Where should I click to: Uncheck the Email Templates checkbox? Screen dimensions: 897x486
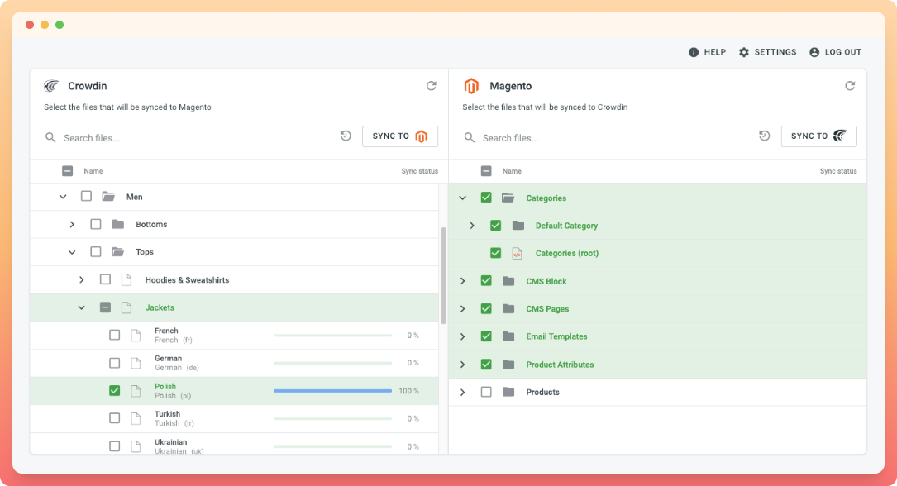(486, 336)
